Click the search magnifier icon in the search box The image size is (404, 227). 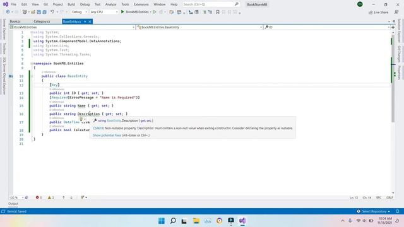pos(237,4)
